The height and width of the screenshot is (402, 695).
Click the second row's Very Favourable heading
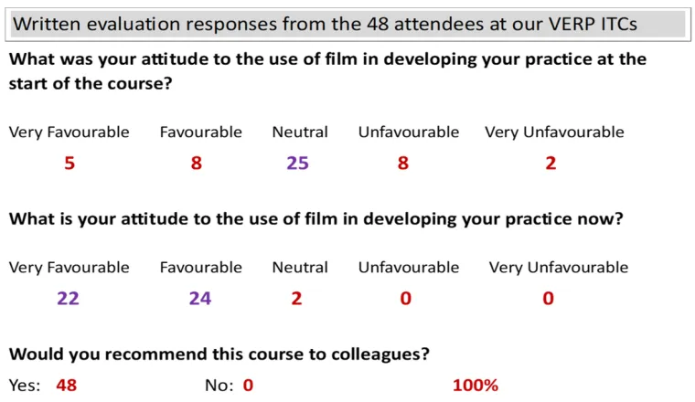coord(69,268)
